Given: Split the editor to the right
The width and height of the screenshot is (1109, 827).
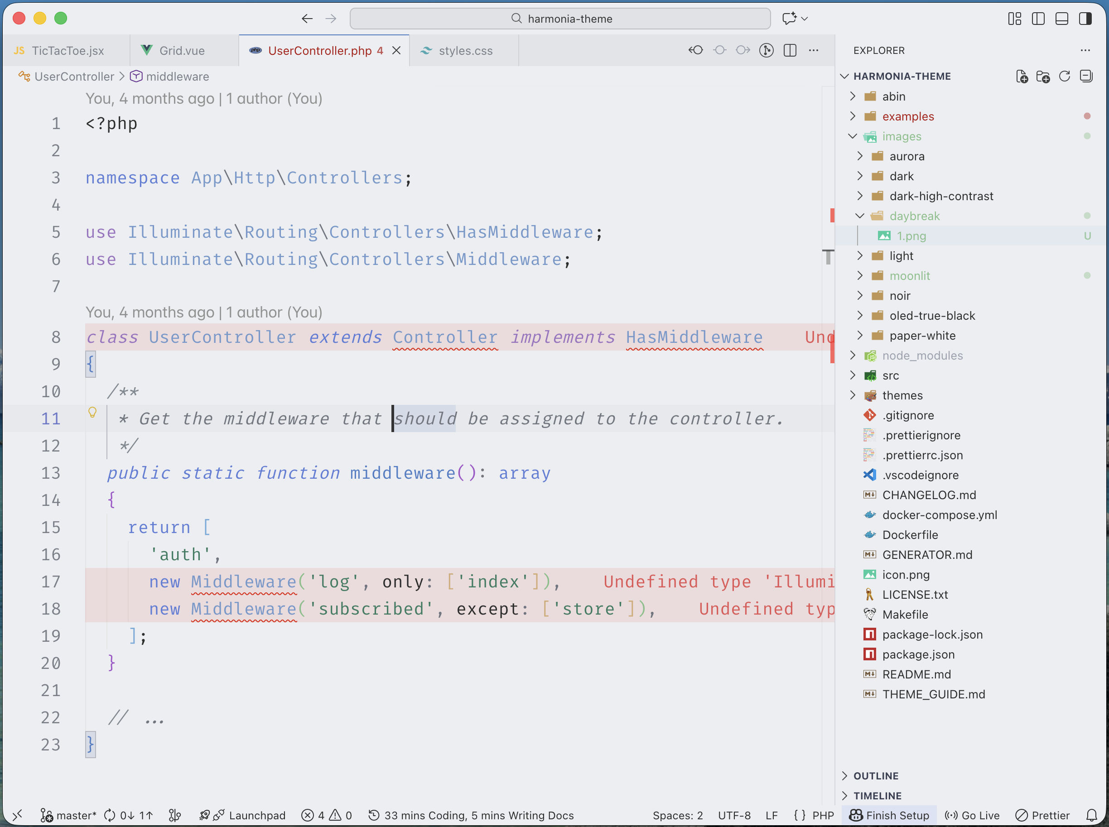Looking at the screenshot, I should pos(790,50).
